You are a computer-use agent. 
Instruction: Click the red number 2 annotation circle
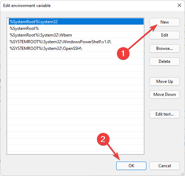tap(103, 139)
